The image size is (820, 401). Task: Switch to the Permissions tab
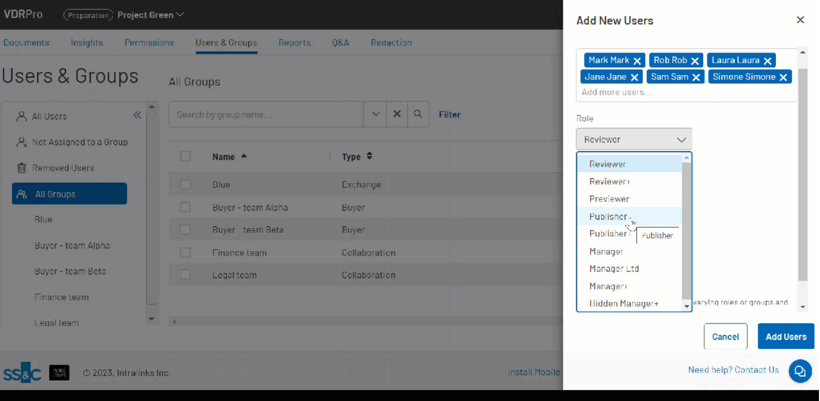[x=149, y=43]
